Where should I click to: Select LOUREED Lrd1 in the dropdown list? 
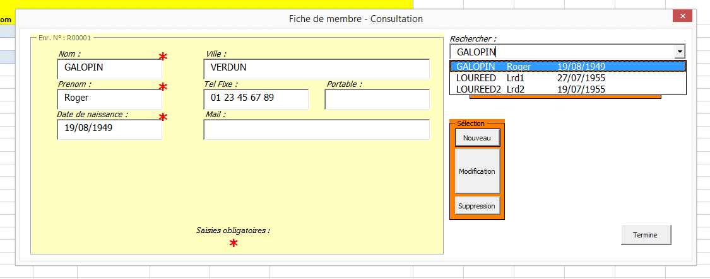tap(568, 77)
